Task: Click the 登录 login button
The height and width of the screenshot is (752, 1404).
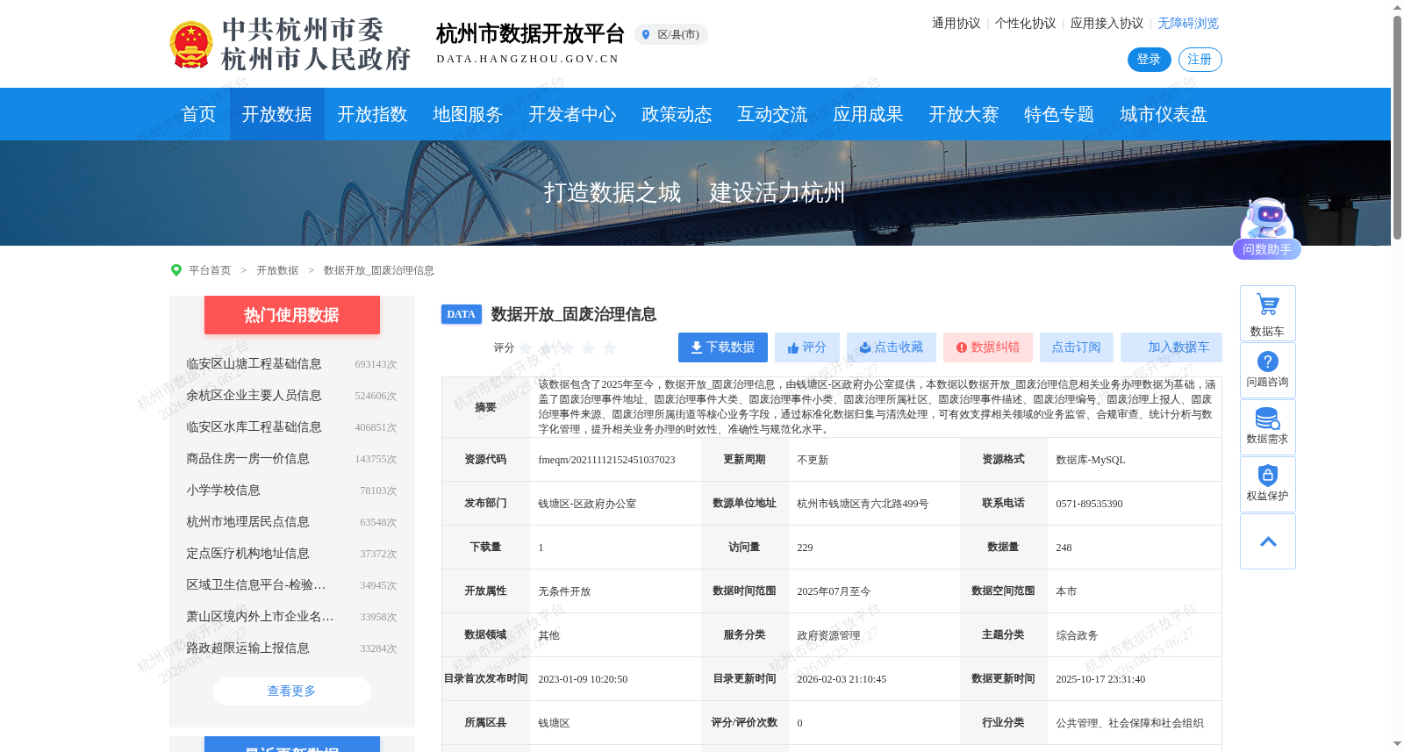Action: pyautogui.click(x=1150, y=60)
